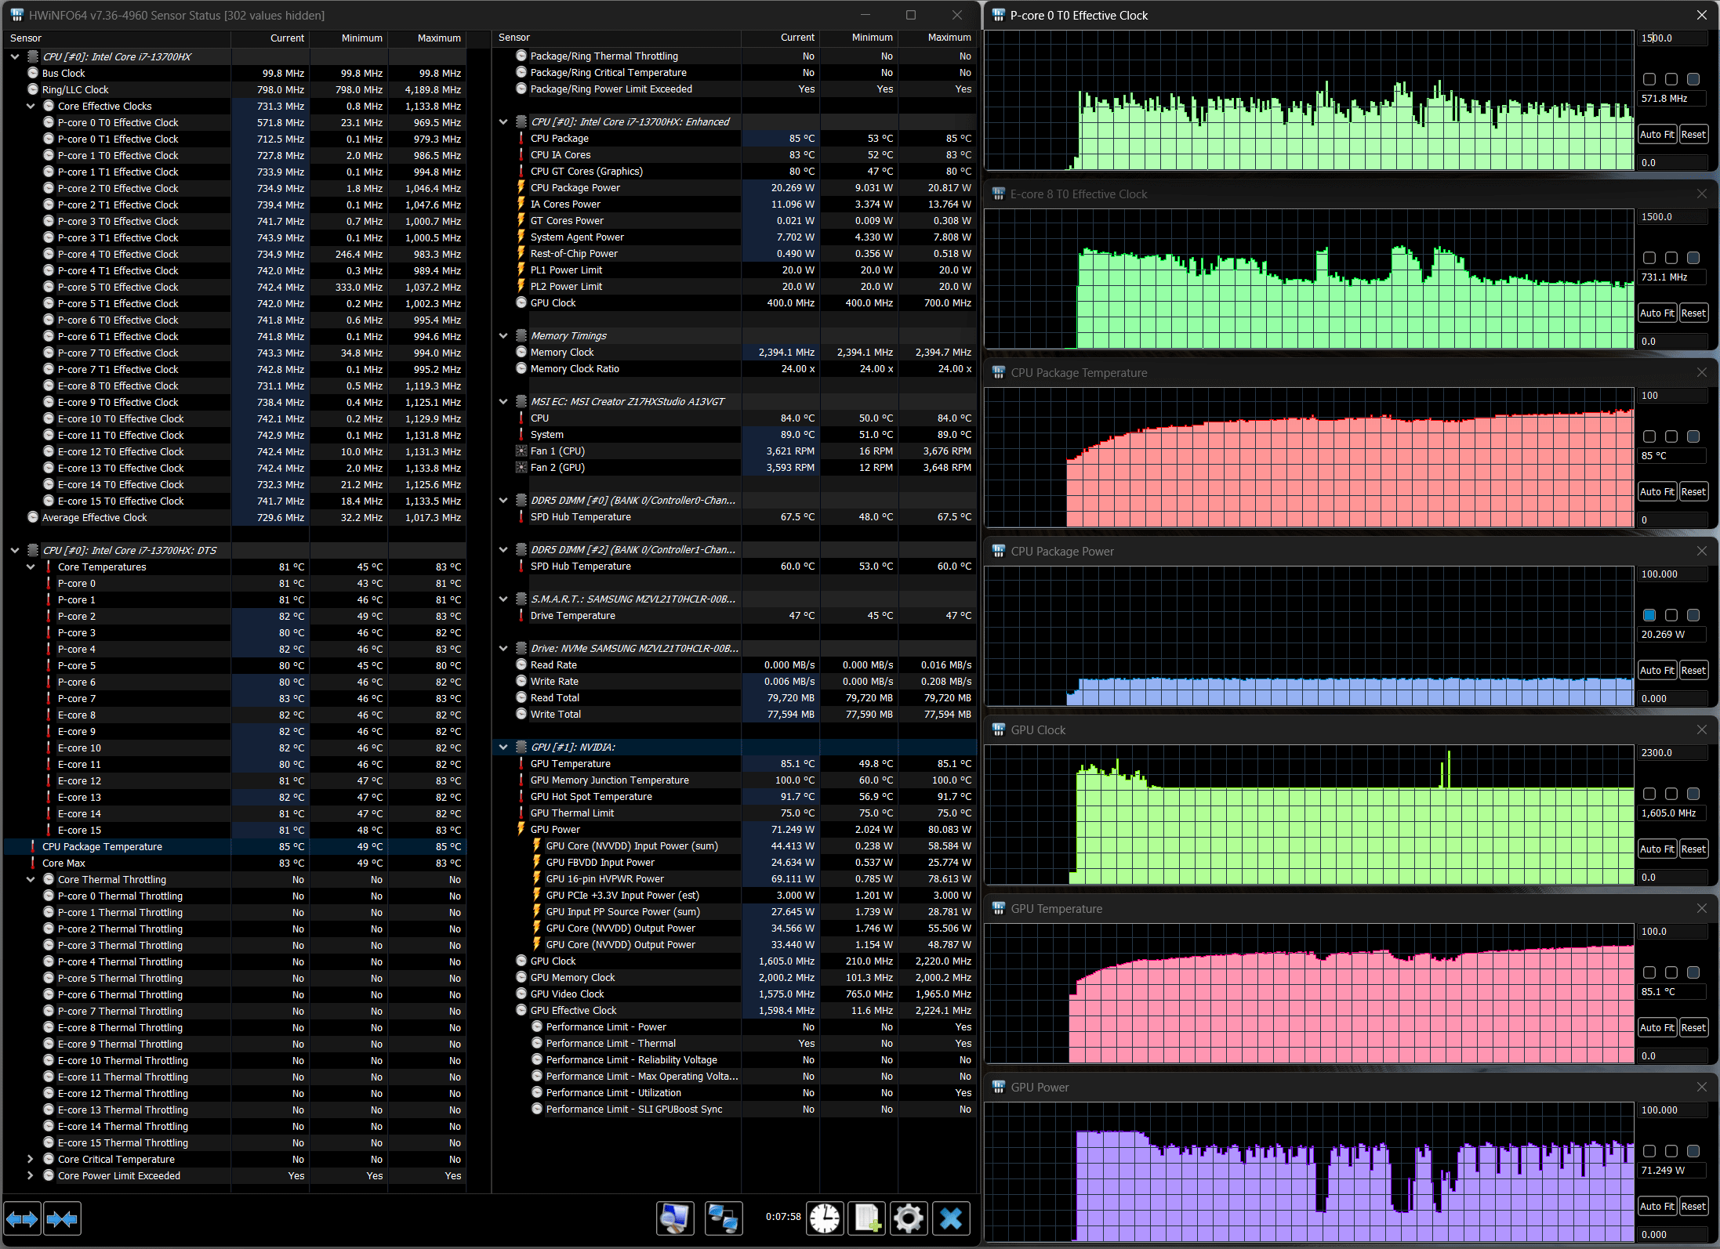Open the monitor-with-magnifier summary icon
1720x1249 pixels.
click(675, 1218)
